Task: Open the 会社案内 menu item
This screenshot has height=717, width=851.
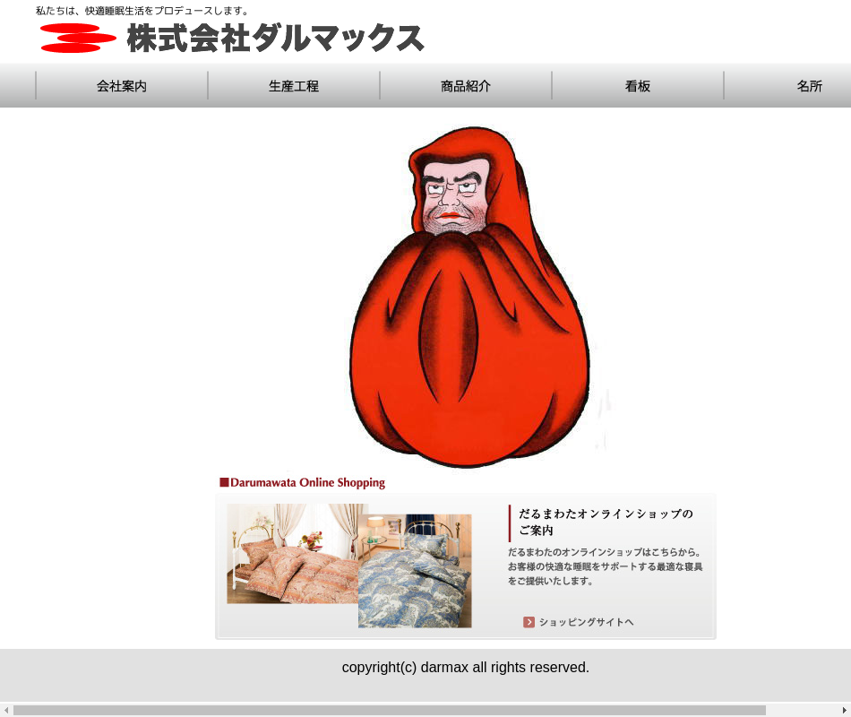Action: click(x=122, y=86)
